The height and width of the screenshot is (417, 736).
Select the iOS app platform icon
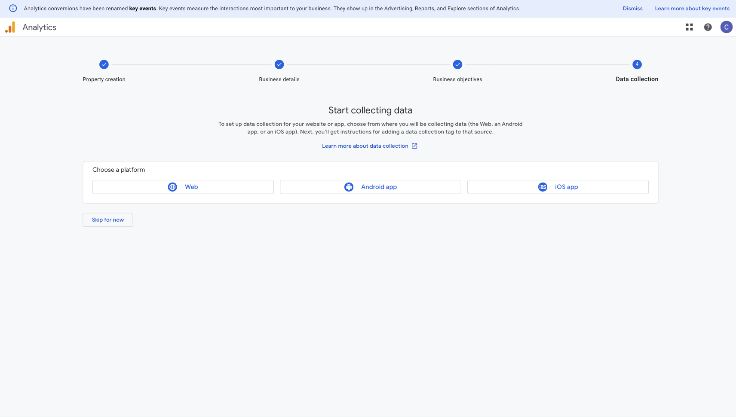coord(543,187)
